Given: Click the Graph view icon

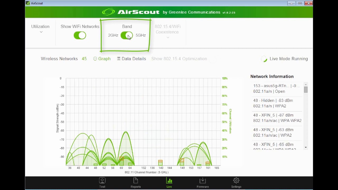Looking at the screenshot, I should (95, 59).
